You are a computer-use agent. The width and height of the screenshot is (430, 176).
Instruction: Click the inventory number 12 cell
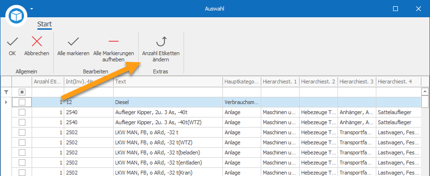point(89,102)
